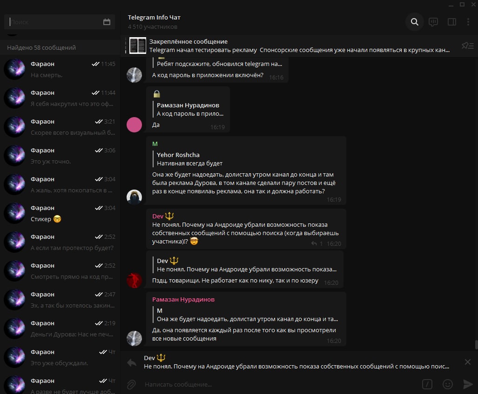The image size is (478, 394).
Task: Send message with the paper plane icon
Action: pos(468,384)
